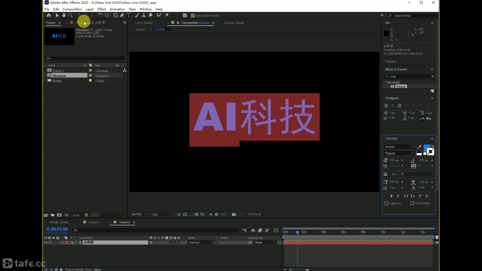
Task: Open the Graph Editor in timeline
Action: click(276, 230)
